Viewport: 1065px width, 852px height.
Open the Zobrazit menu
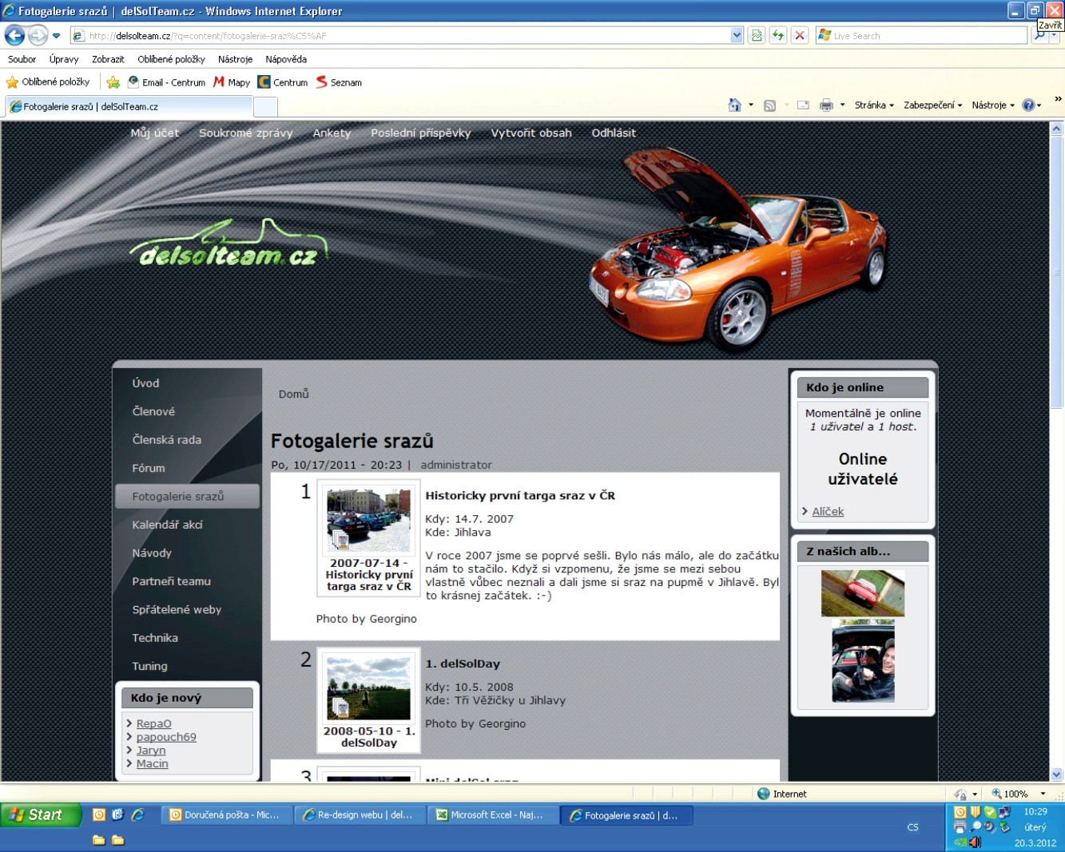click(108, 59)
